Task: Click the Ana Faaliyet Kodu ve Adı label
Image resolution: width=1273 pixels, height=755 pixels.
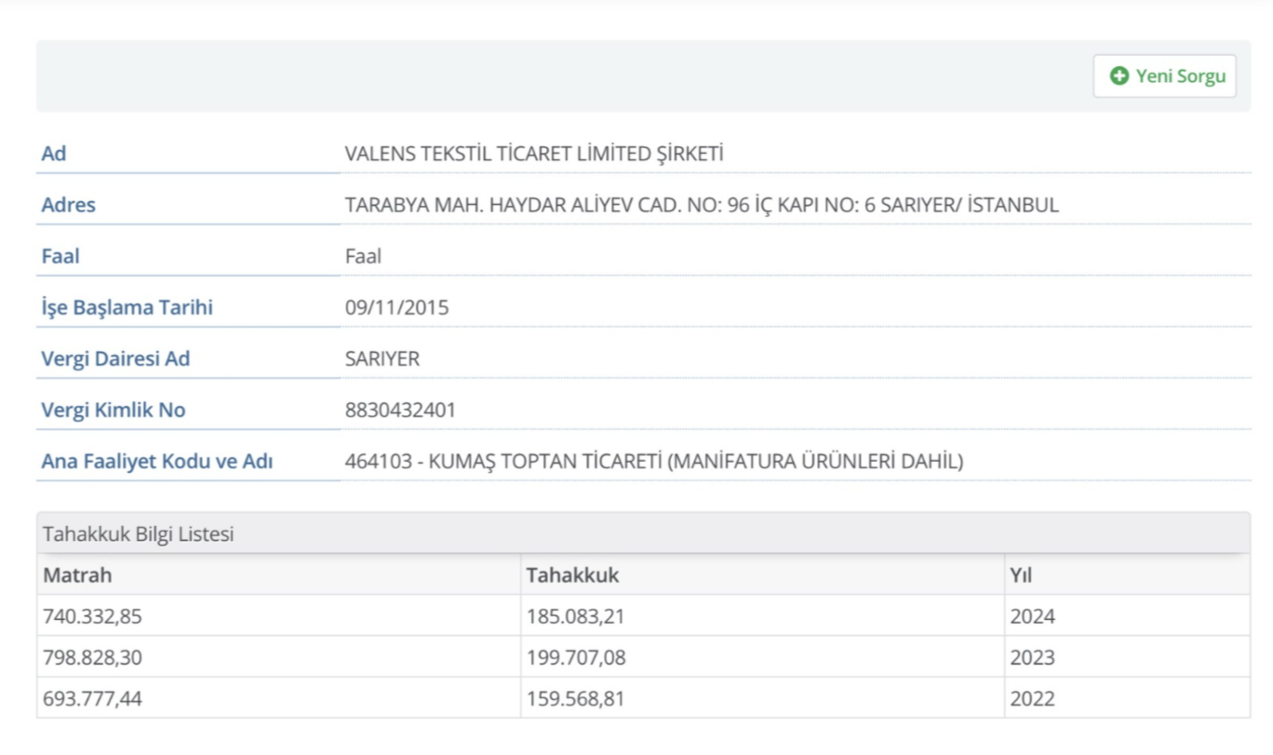Action: point(156,461)
